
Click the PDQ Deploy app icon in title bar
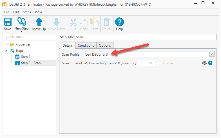click(5, 4)
